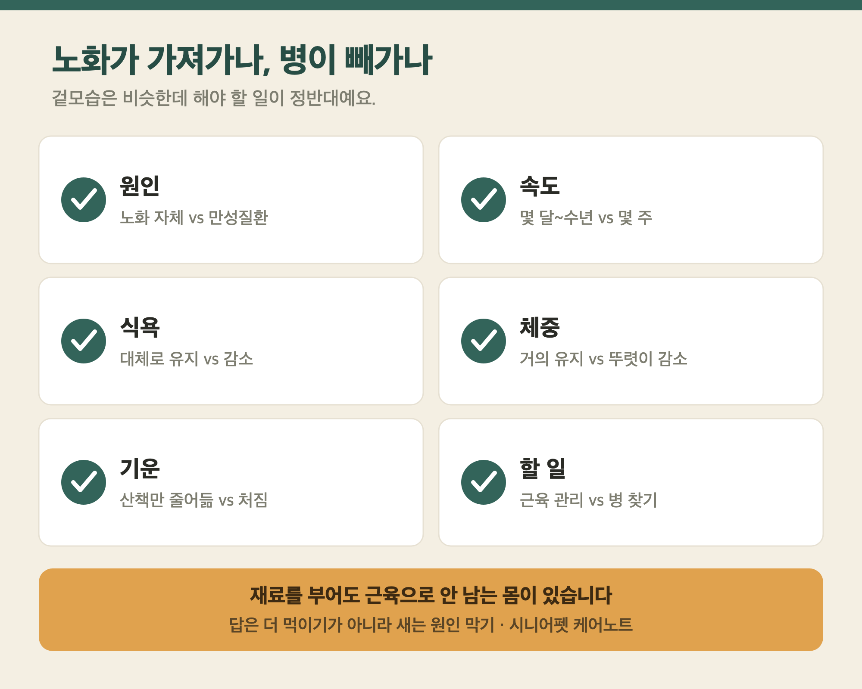Click the checkmark icon beside 속도
This screenshot has height=689, width=862.
pyautogui.click(x=484, y=200)
